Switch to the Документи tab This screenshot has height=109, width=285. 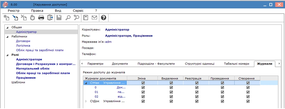coord(120,64)
